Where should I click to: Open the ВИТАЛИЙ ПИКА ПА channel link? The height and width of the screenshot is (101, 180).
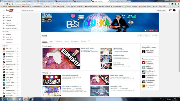tap(152, 76)
